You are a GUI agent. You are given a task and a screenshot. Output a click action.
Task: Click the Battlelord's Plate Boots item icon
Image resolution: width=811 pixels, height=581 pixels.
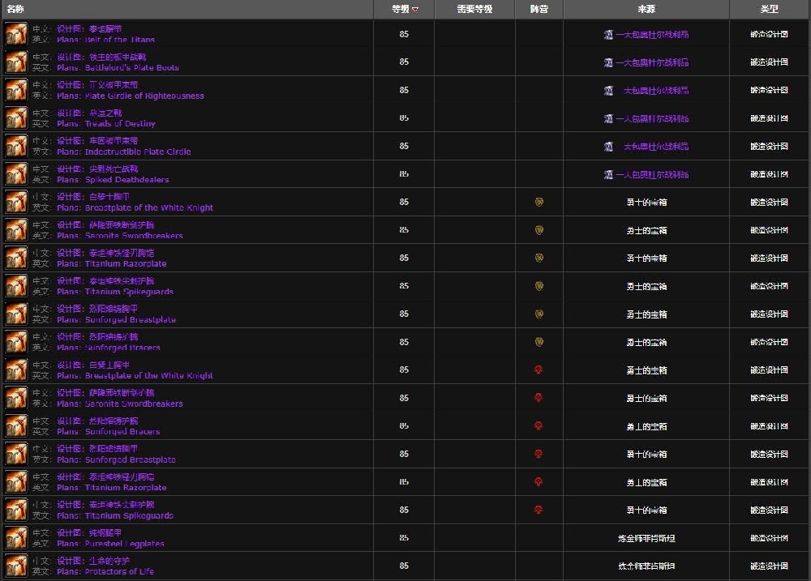[16, 62]
